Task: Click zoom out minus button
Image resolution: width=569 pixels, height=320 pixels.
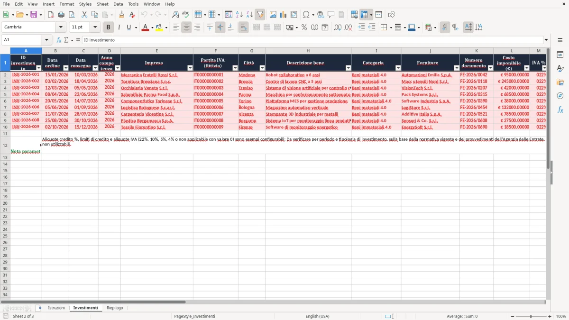Action: click(x=513, y=316)
